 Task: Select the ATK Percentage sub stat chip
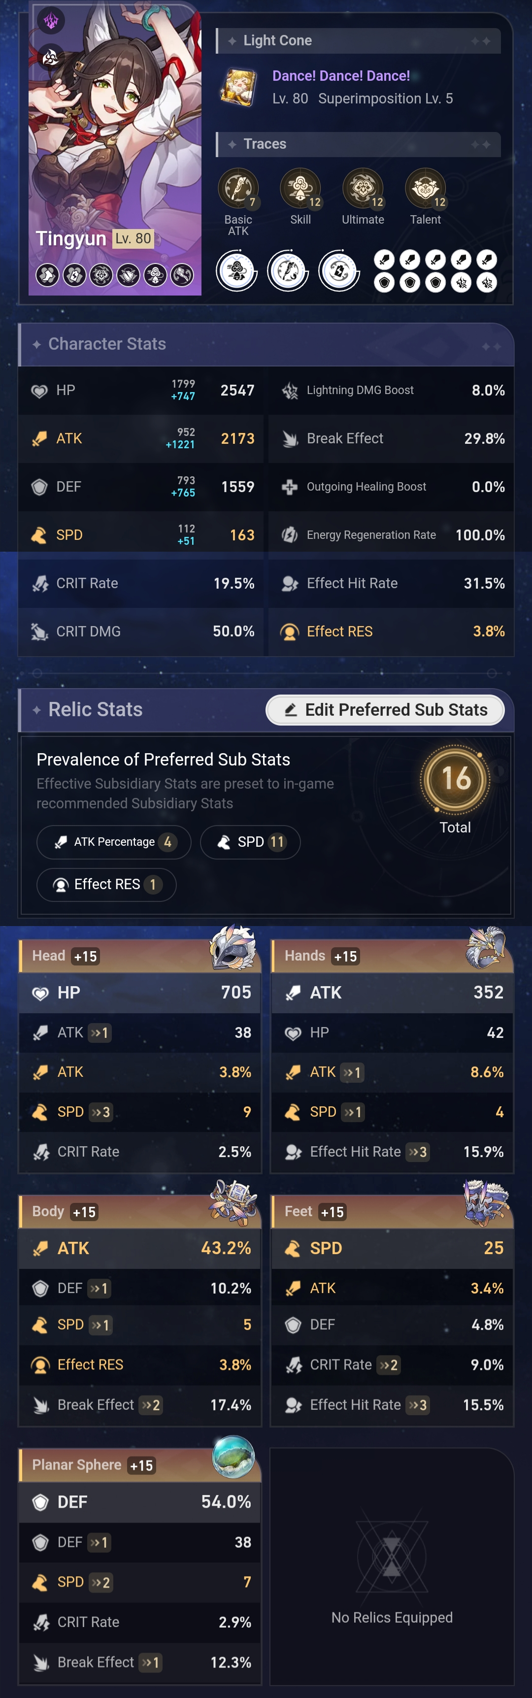[114, 842]
